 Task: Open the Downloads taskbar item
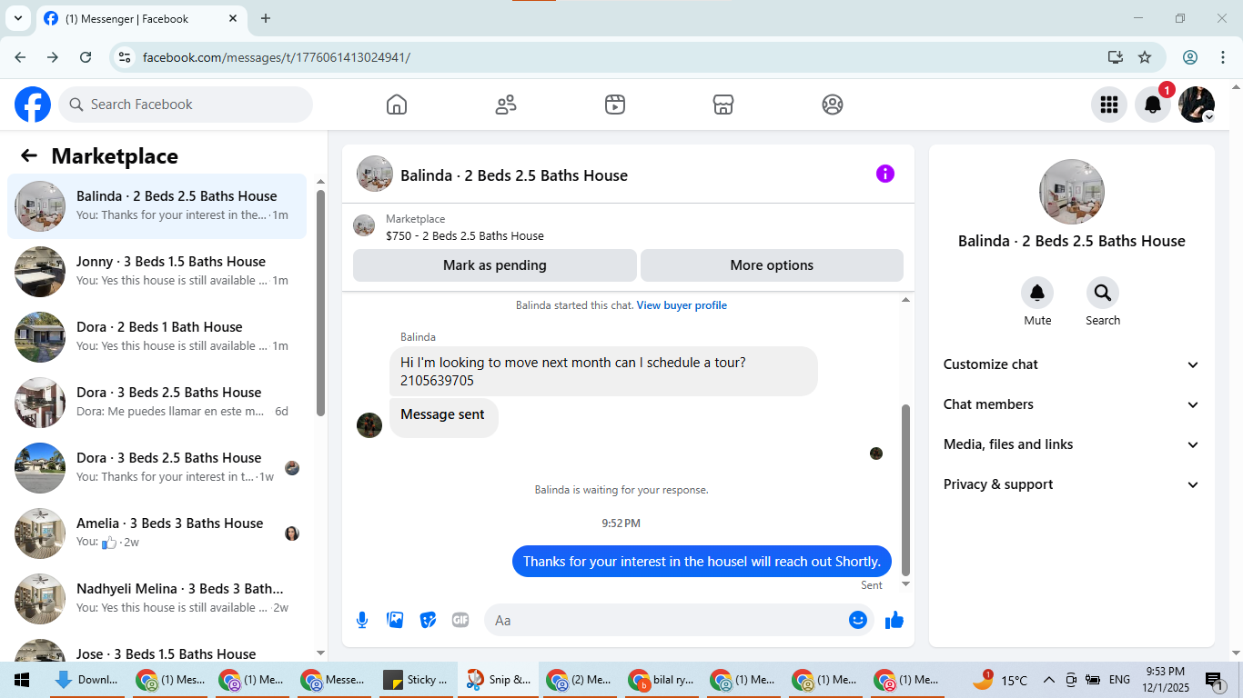click(x=86, y=680)
